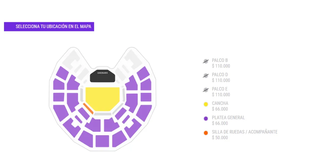
Task: Pick the yellow Cancha area on the map
Action: click(102, 98)
